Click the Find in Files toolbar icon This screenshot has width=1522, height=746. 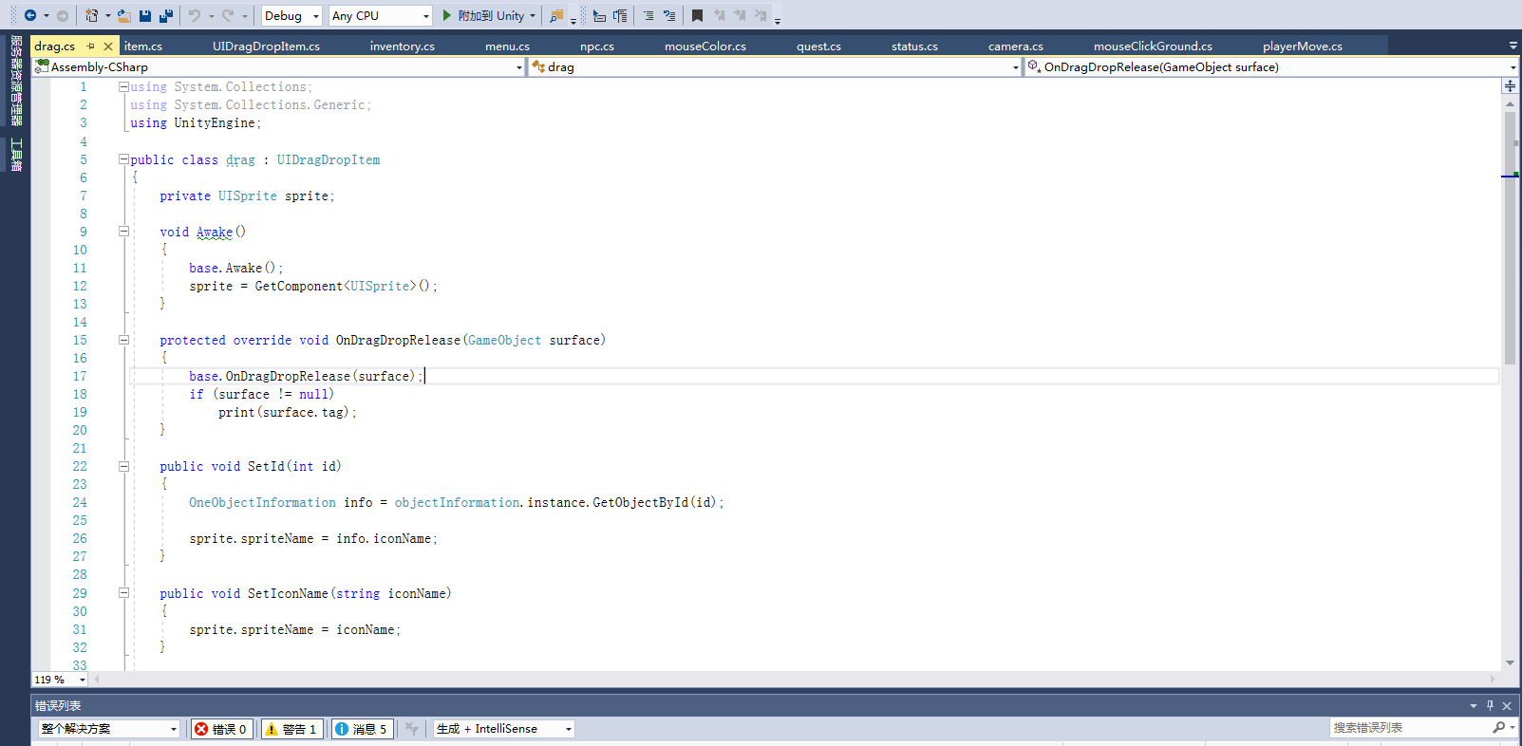coord(556,15)
